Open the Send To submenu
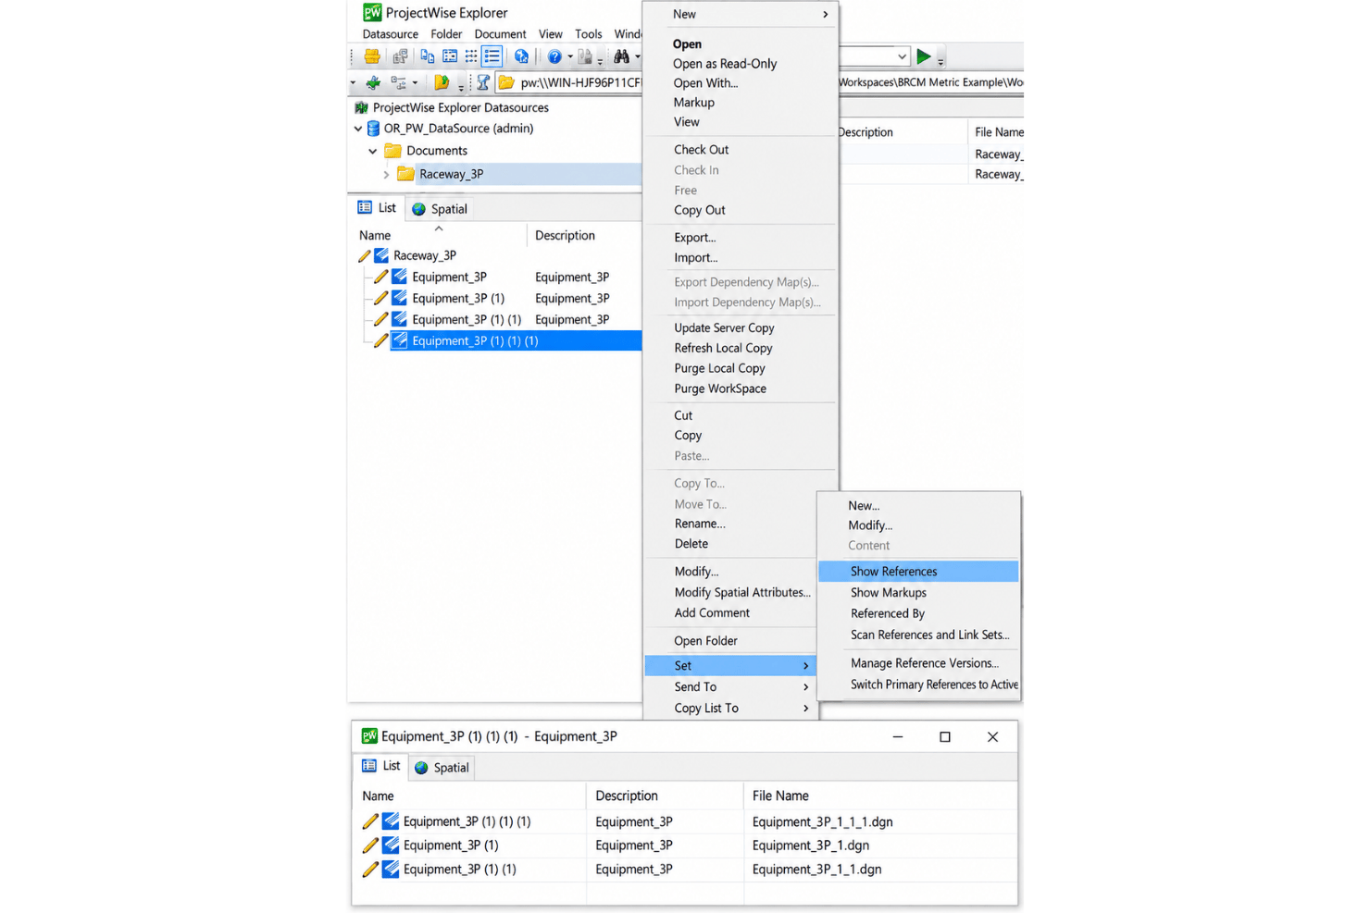 click(731, 687)
